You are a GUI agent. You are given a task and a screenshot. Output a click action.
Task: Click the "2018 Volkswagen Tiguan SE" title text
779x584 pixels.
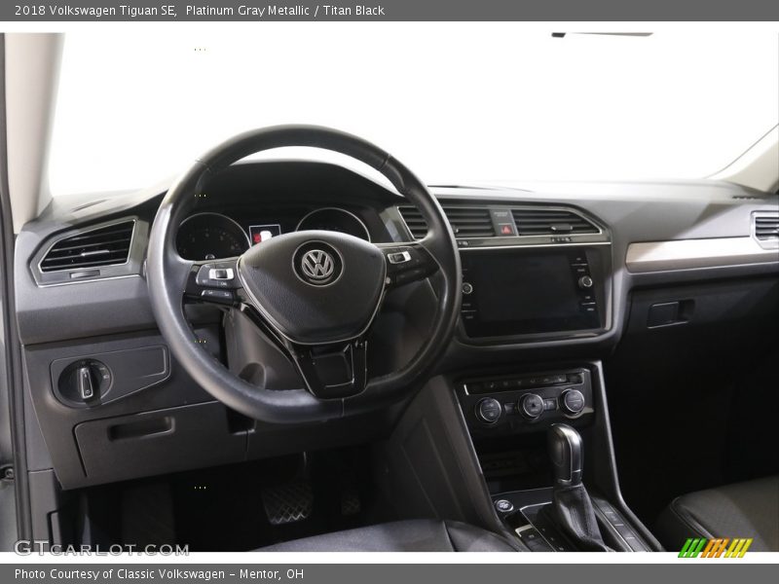pos(95,11)
